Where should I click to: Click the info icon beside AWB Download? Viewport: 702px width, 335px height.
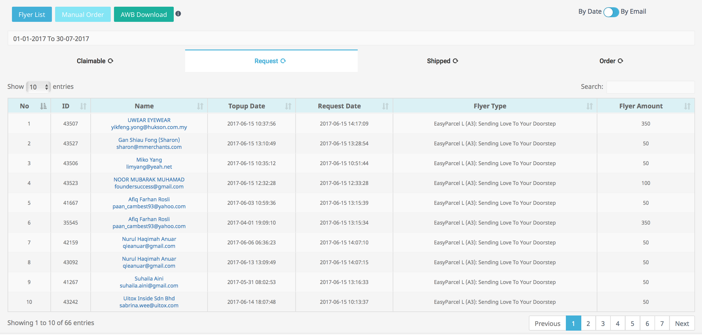click(x=178, y=14)
